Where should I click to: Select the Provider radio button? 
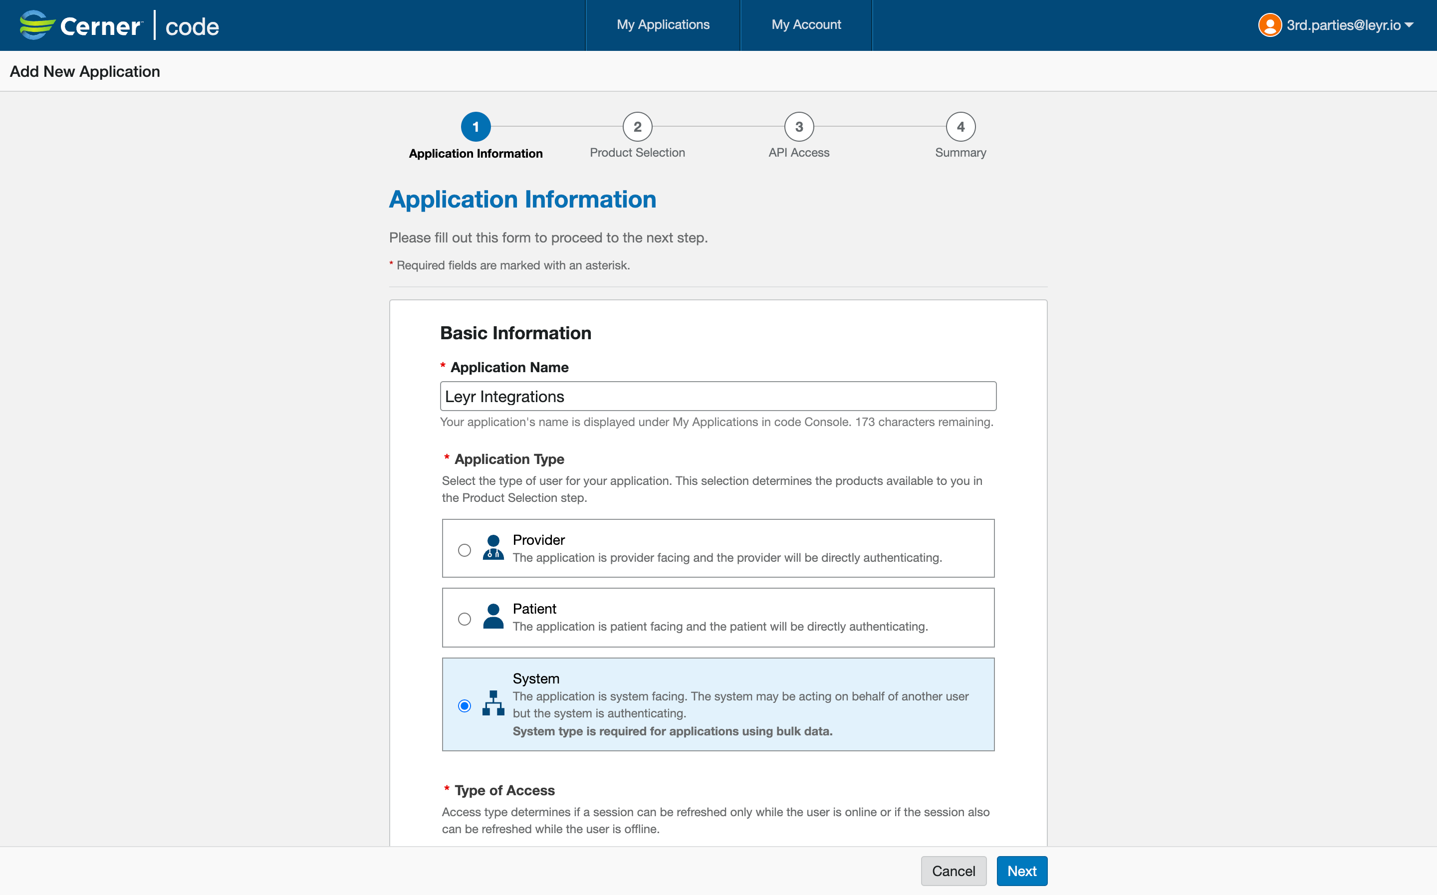465,550
